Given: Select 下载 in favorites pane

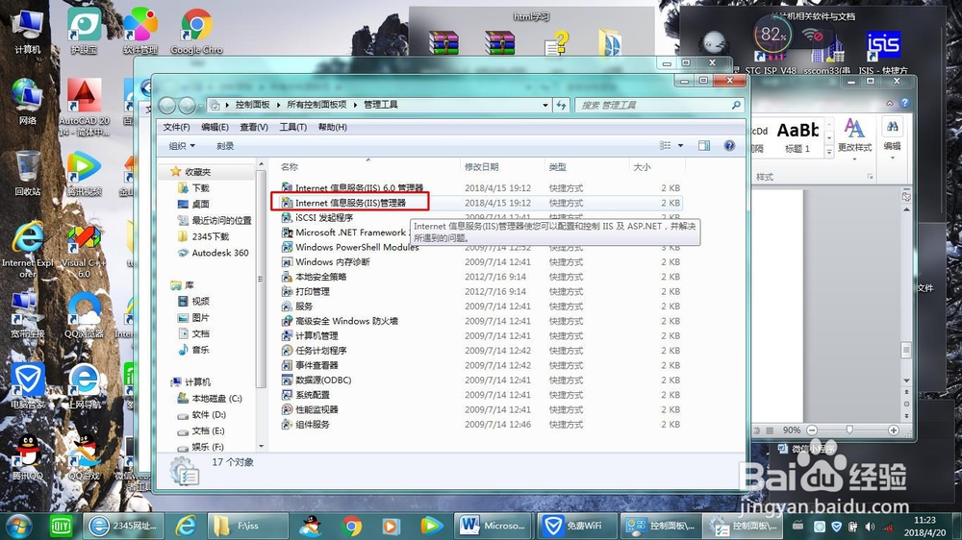Looking at the screenshot, I should pos(194,187).
